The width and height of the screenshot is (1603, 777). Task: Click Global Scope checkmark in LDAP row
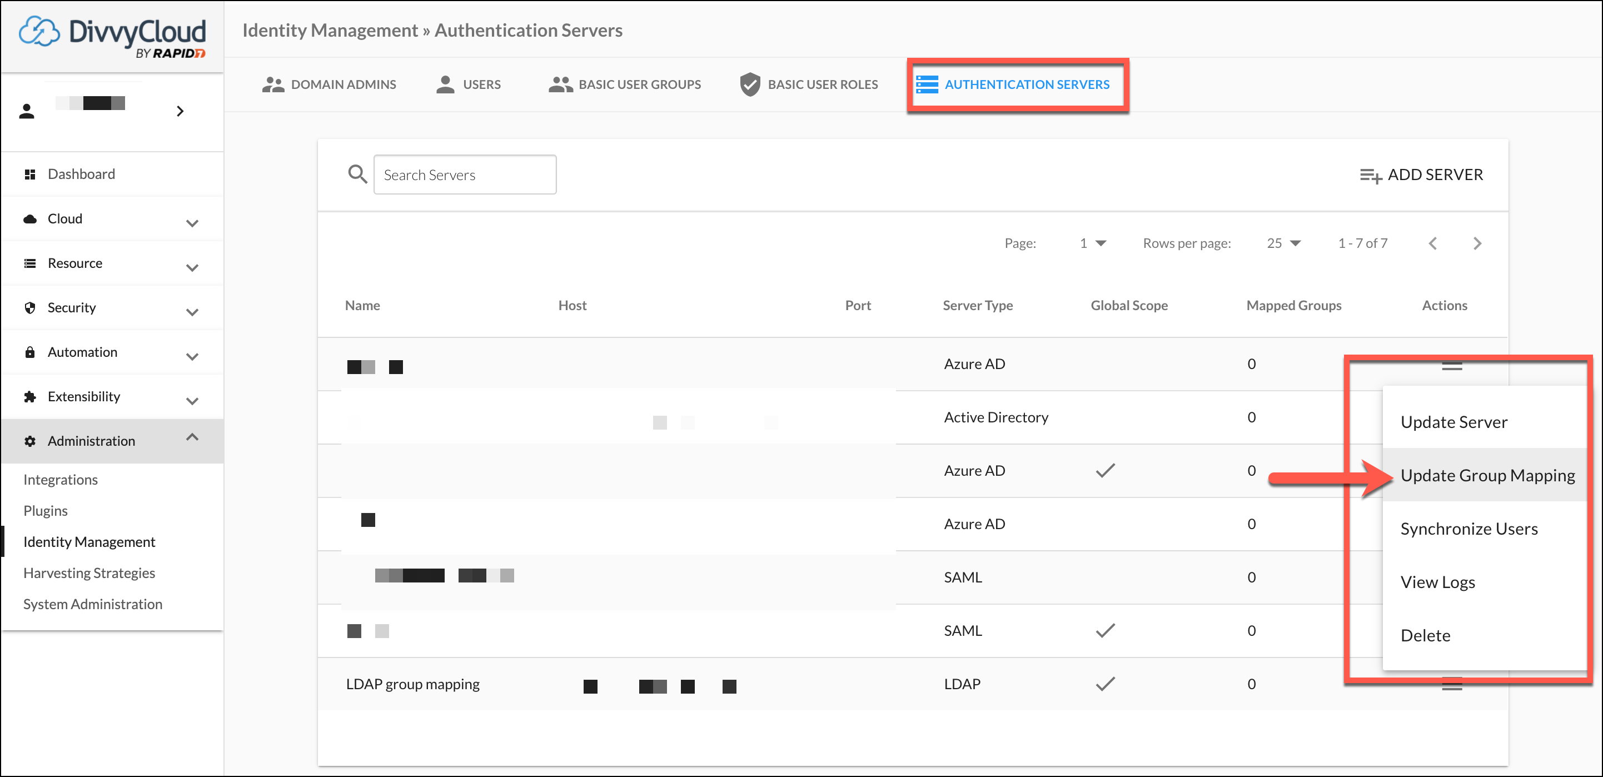(1105, 684)
